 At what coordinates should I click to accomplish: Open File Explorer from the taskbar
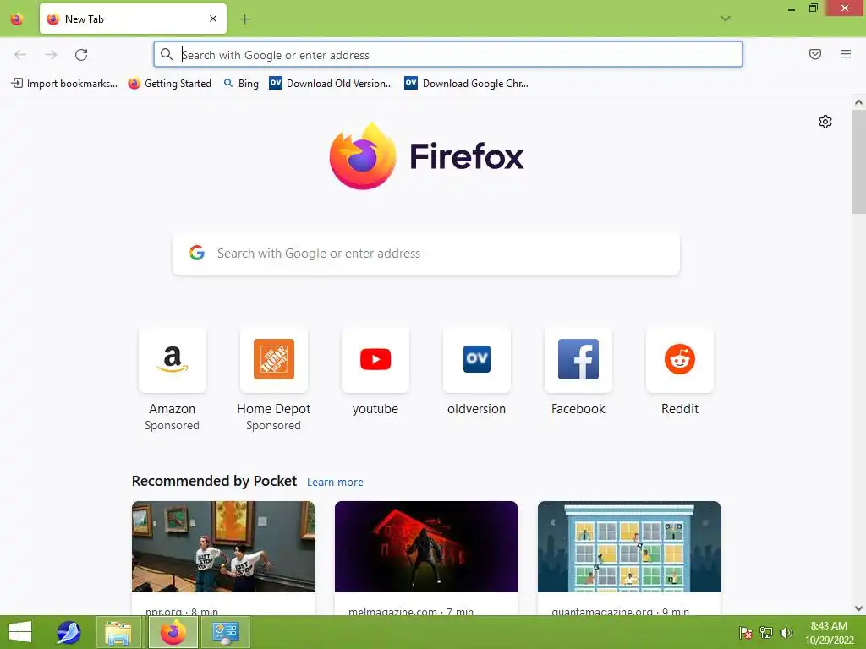coord(118,632)
